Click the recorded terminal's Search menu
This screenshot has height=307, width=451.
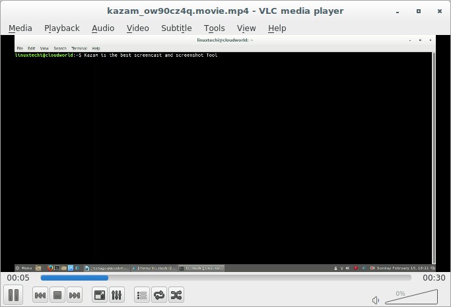point(60,48)
